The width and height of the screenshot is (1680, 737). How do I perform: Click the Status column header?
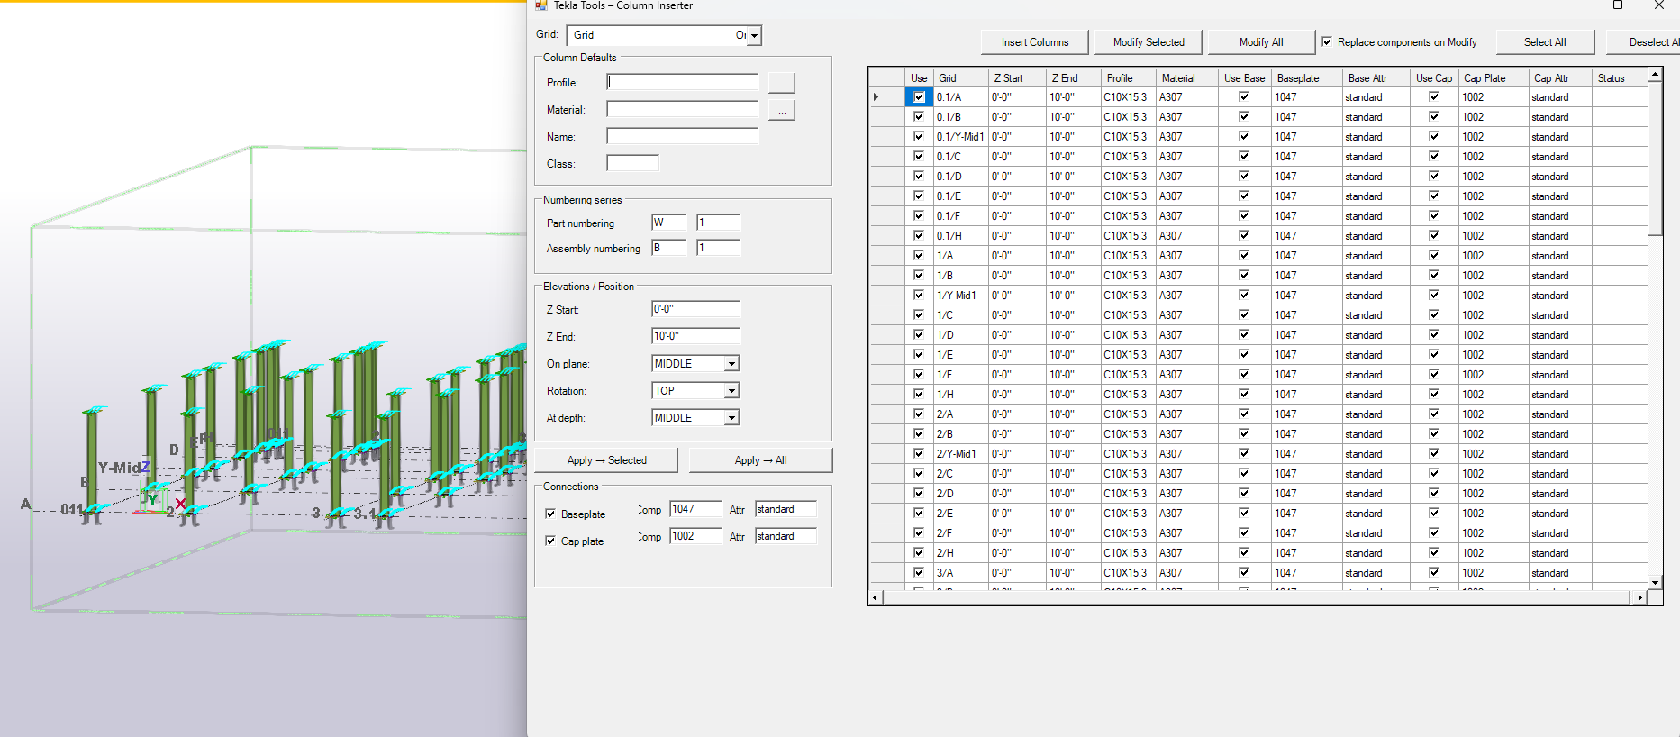[x=1619, y=78]
